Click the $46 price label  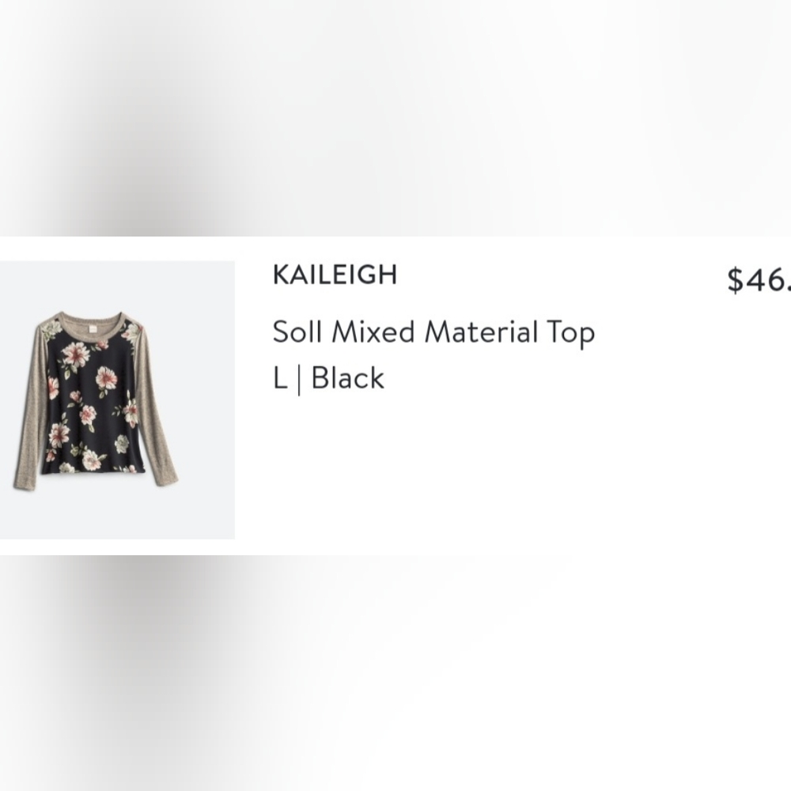(x=758, y=279)
